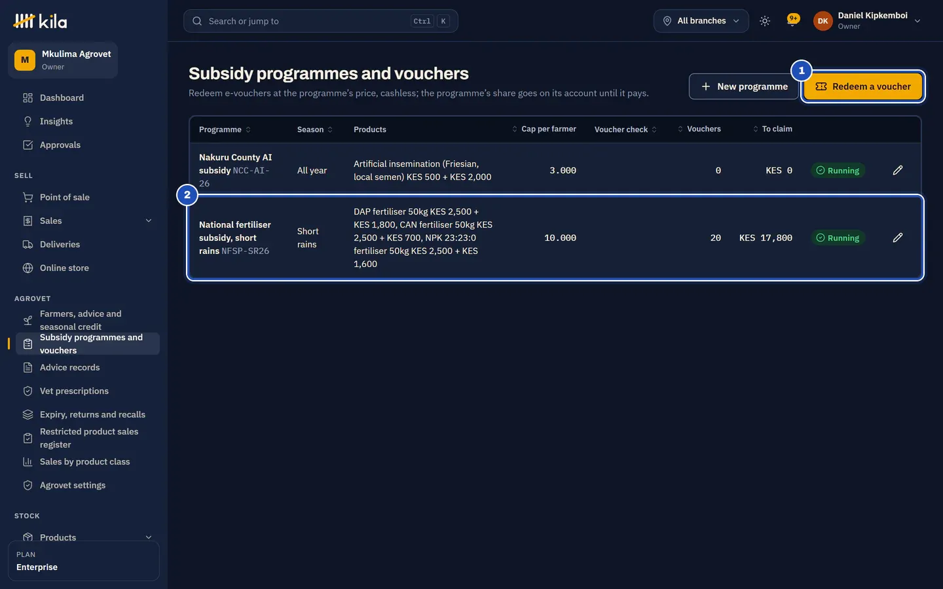
Task: Sort by Voucher check column
Action: [625, 130]
